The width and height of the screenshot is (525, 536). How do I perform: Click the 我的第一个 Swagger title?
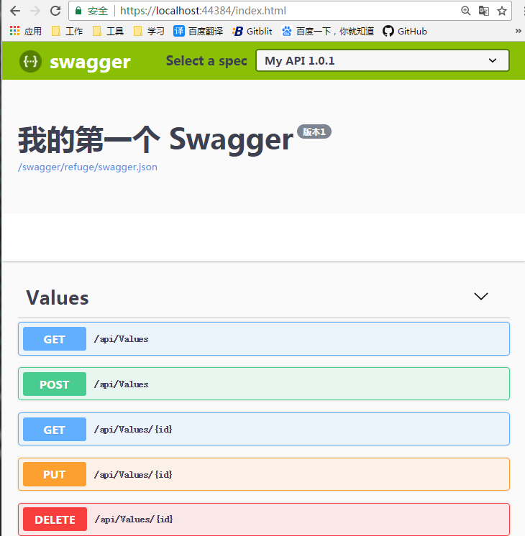pos(156,139)
